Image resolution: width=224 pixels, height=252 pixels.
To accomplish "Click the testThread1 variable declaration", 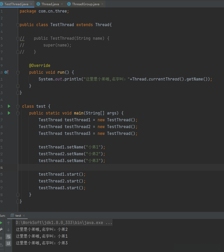I will pos(88,120).
